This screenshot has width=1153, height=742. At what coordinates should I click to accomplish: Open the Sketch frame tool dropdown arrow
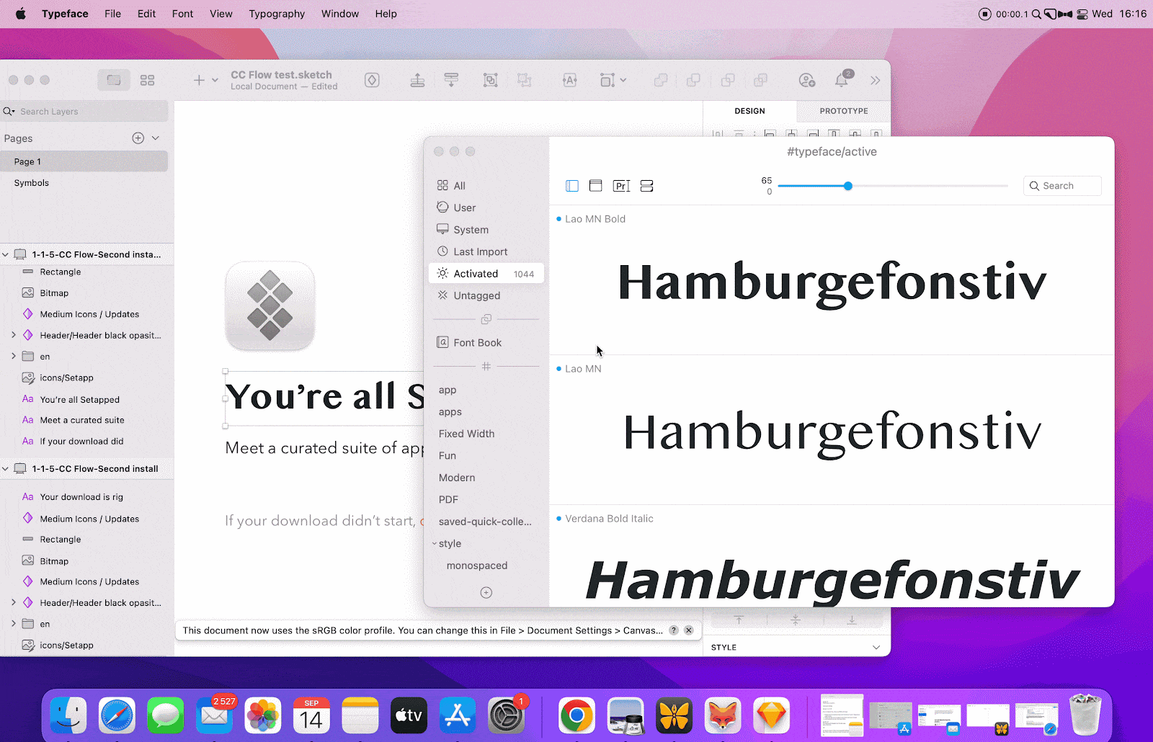(x=623, y=80)
